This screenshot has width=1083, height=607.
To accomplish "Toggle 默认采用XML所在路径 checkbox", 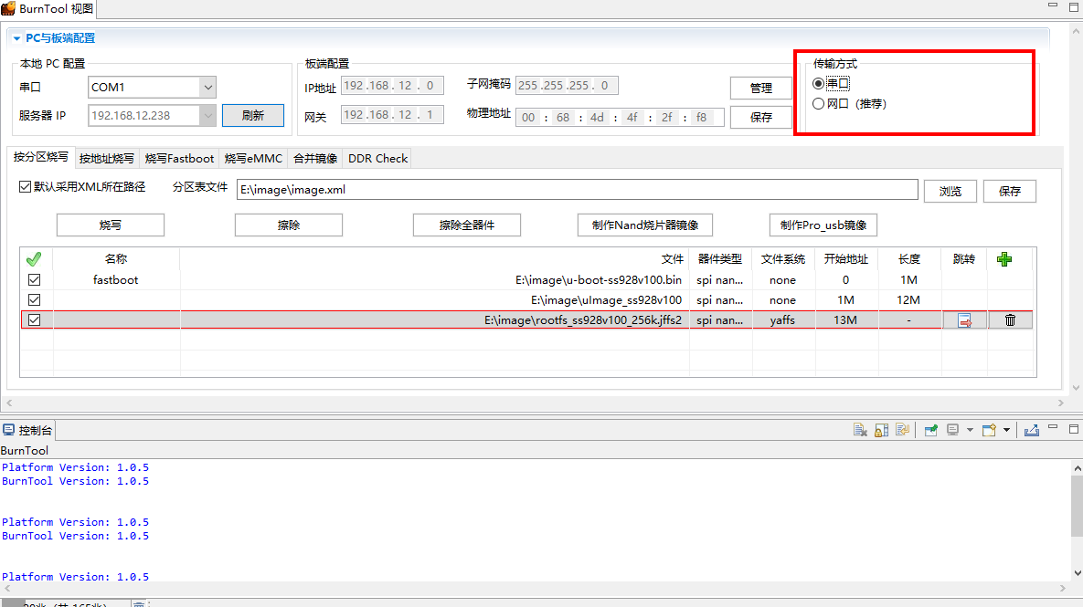I will coord(26,187).
